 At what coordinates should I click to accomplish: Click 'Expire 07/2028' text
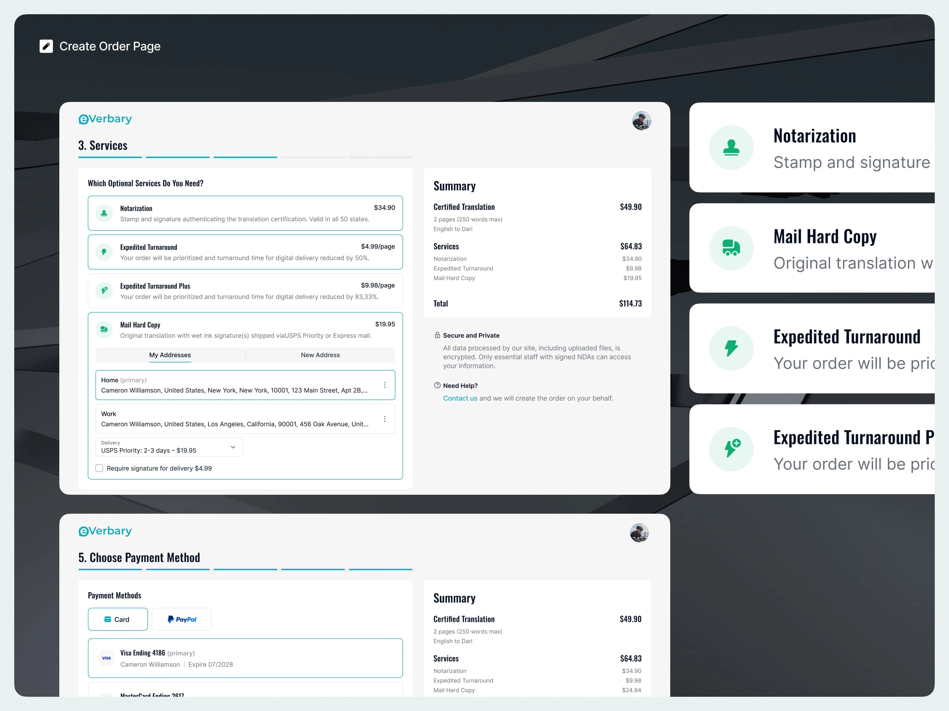click(211, 664)
